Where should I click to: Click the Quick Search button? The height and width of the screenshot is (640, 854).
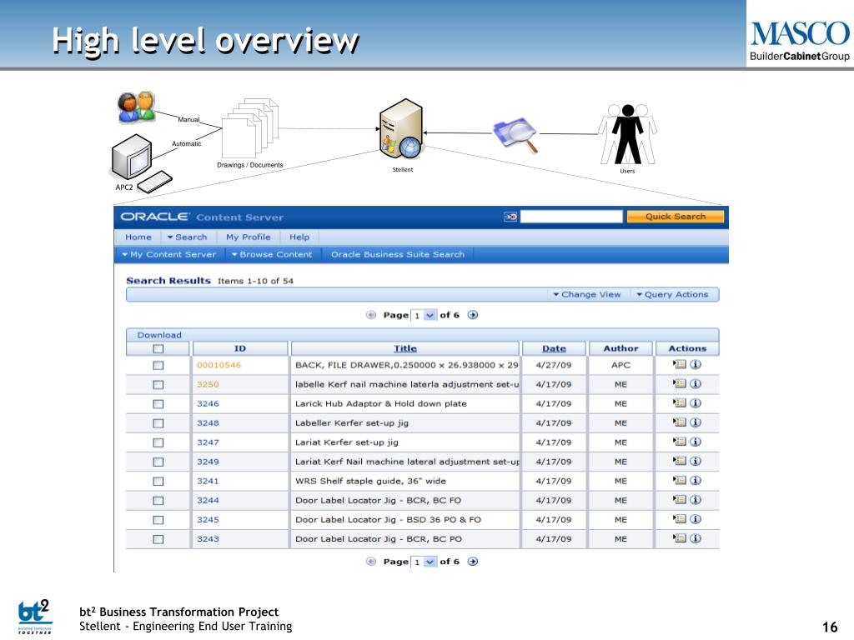point(676,217)
